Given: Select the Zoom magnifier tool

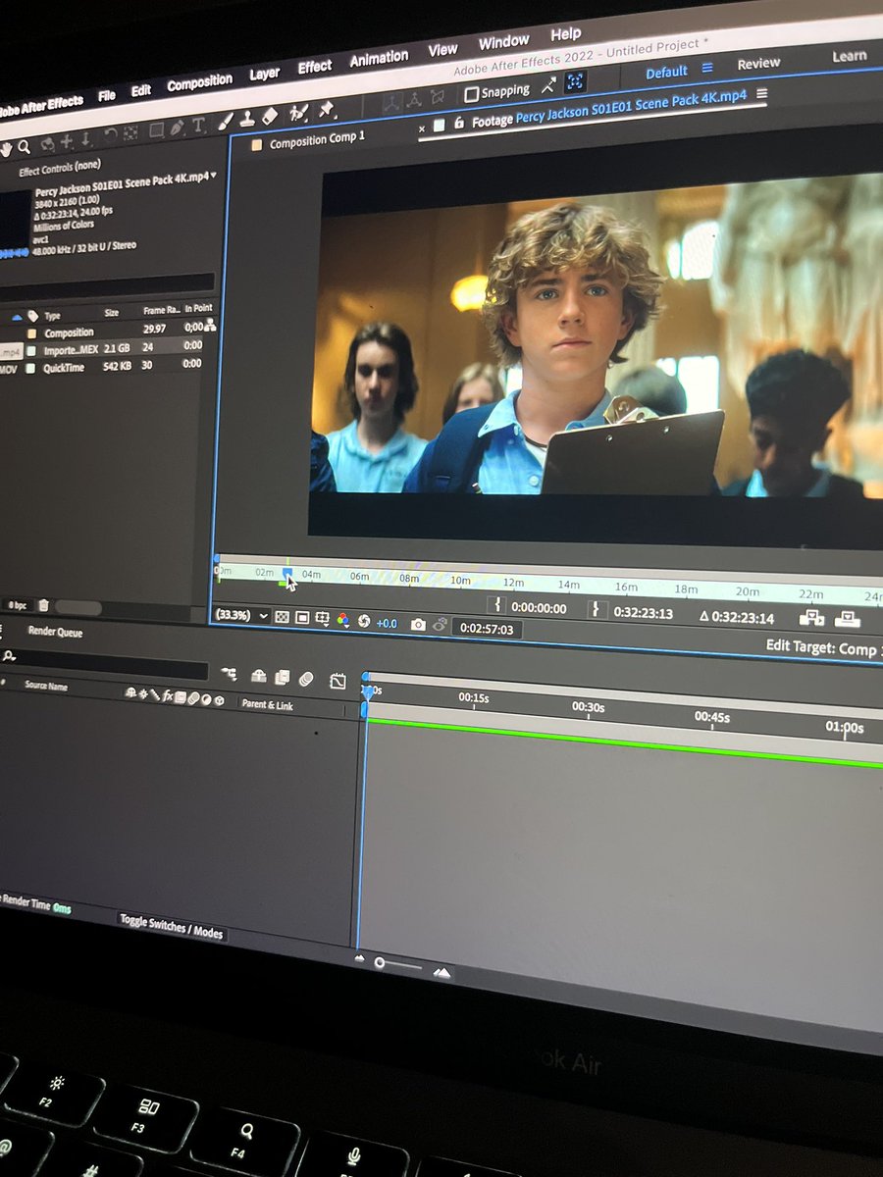Looking at the screenshot, I should click(24, 146).
